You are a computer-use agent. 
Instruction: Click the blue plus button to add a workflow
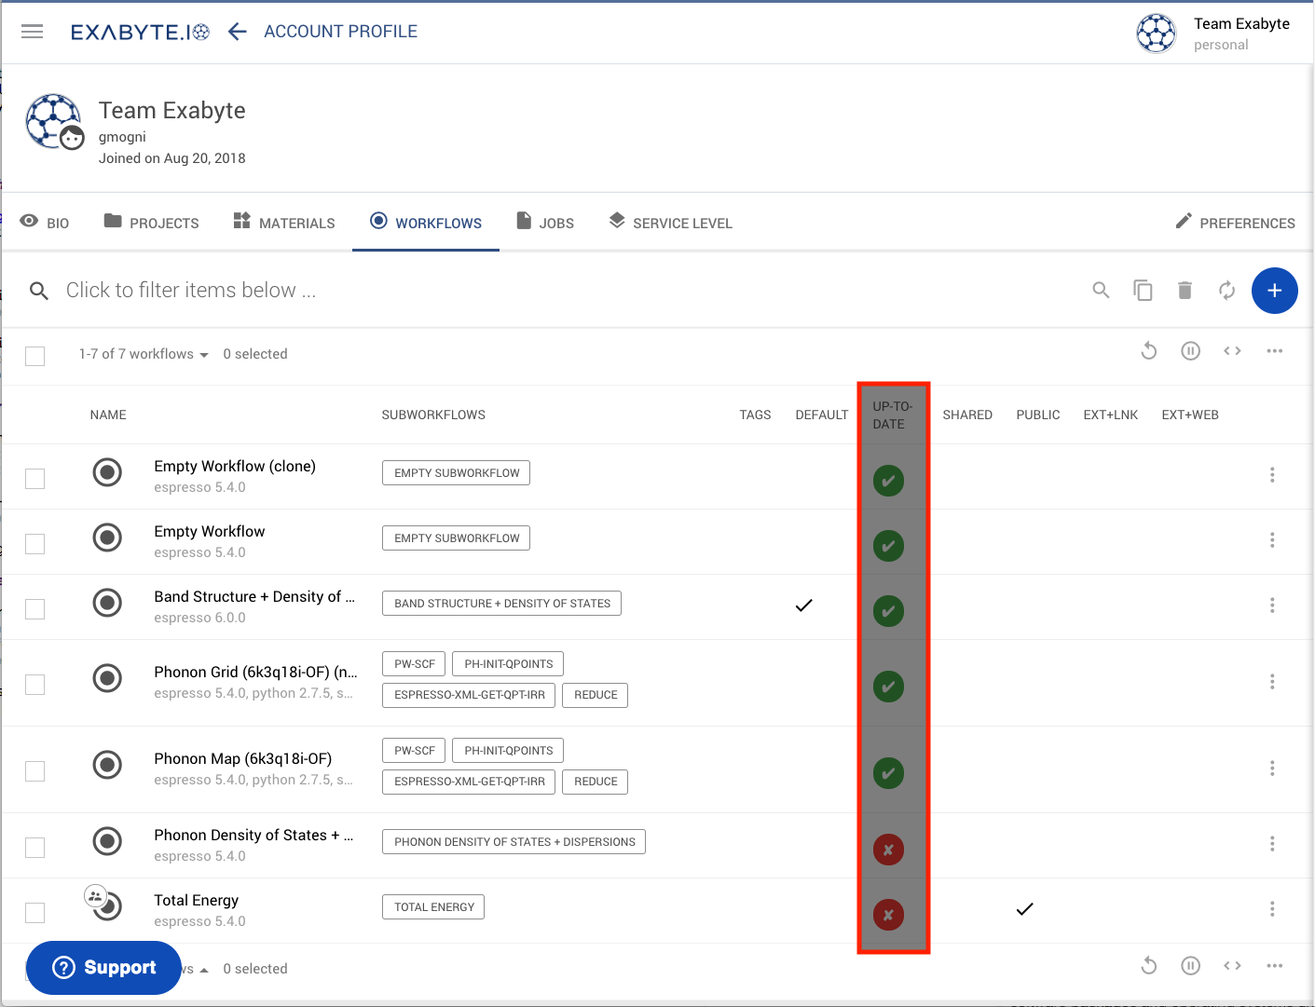[x=1274, y=290]
